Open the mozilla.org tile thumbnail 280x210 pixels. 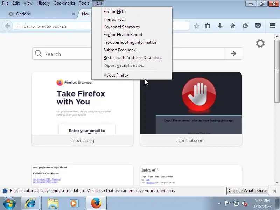click(x=83, y=103)
